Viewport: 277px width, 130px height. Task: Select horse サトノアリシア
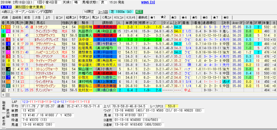(44, 56)
